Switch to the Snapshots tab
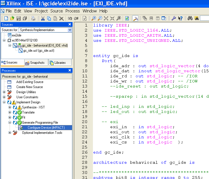This screenshot has height=179, width=209. coord(36,63)
